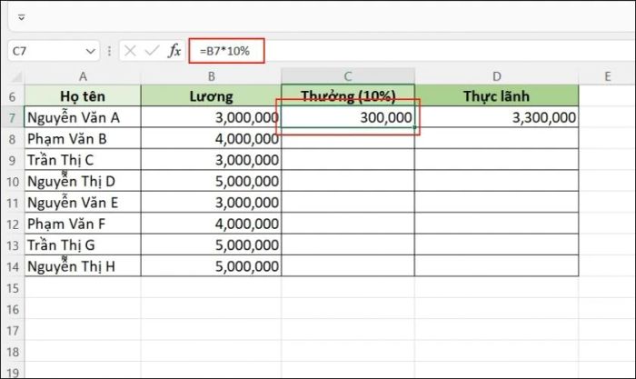
Task: Select row 15 header
Action: click(x=12, y=288)
